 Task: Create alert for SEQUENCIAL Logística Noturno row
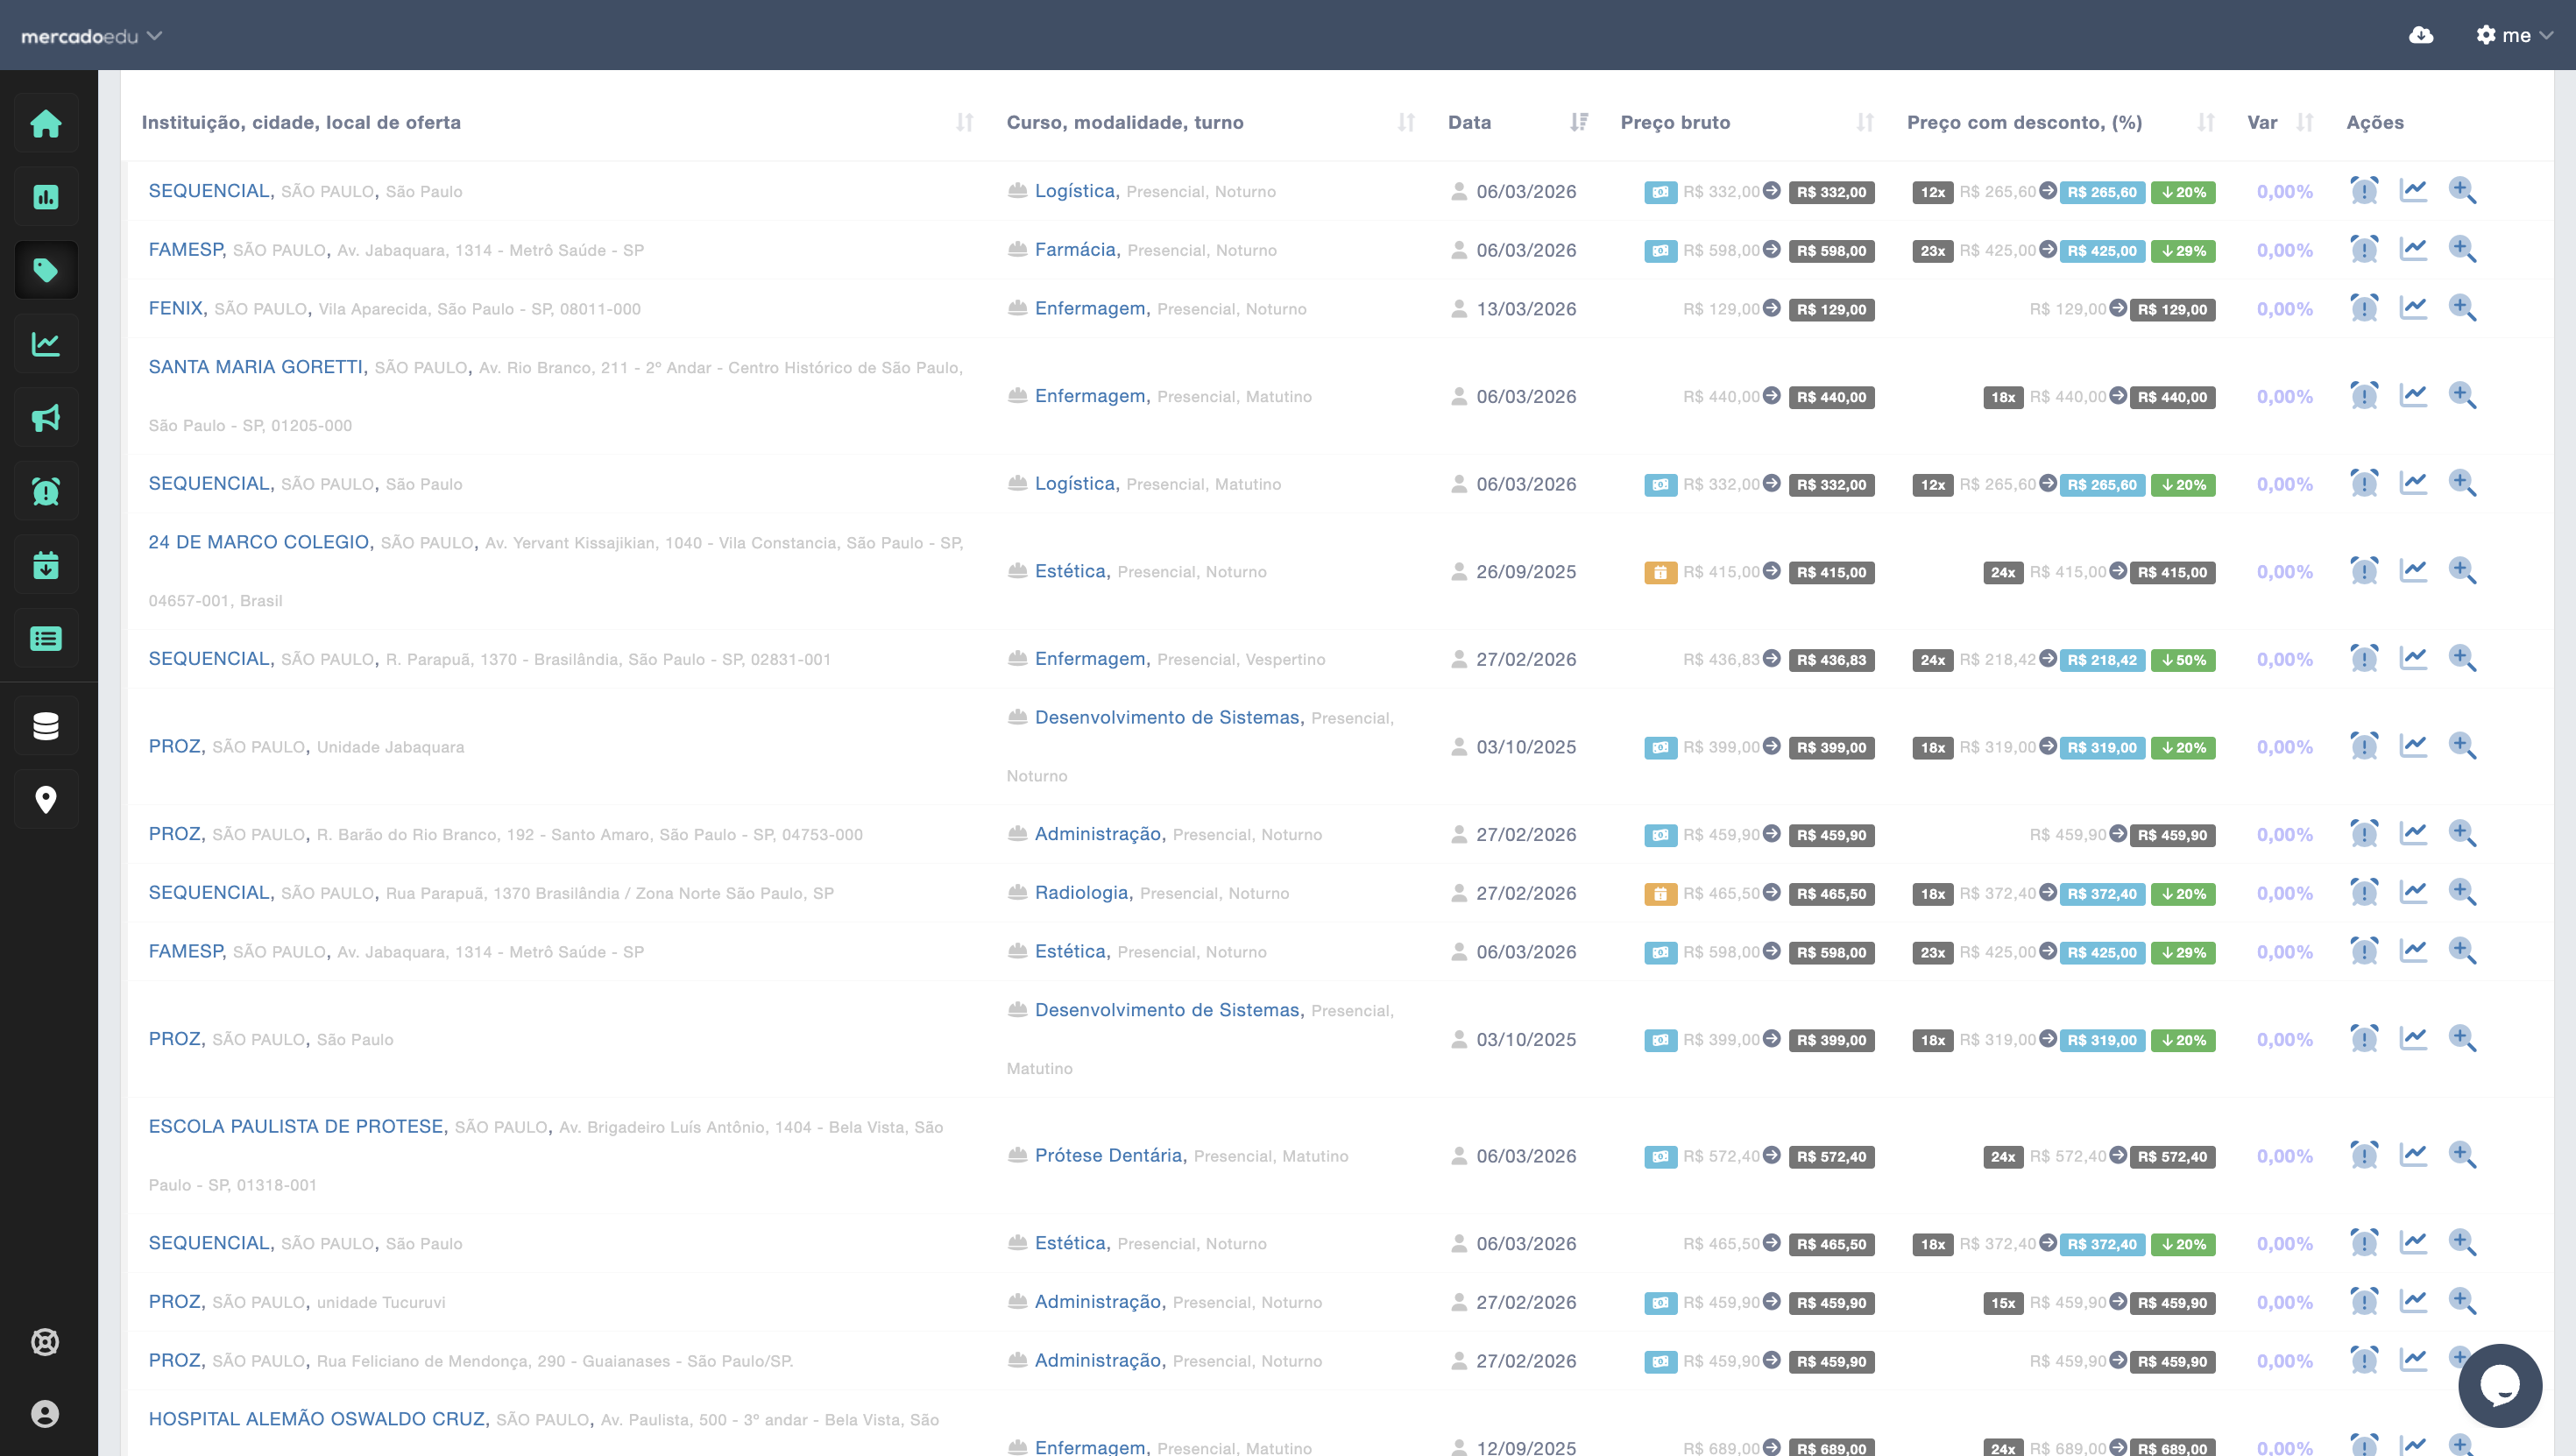2364,190
